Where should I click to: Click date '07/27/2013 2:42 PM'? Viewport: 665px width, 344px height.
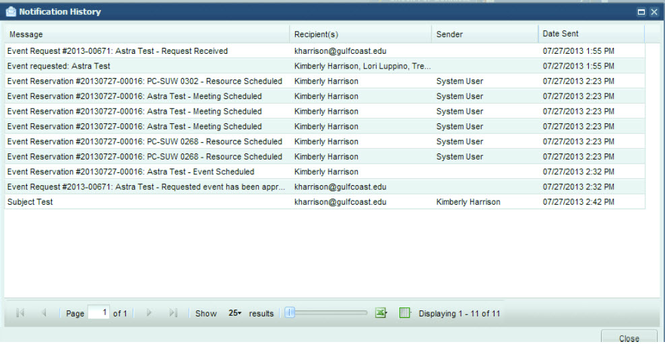pyautogui.click(x=579, y=202)
